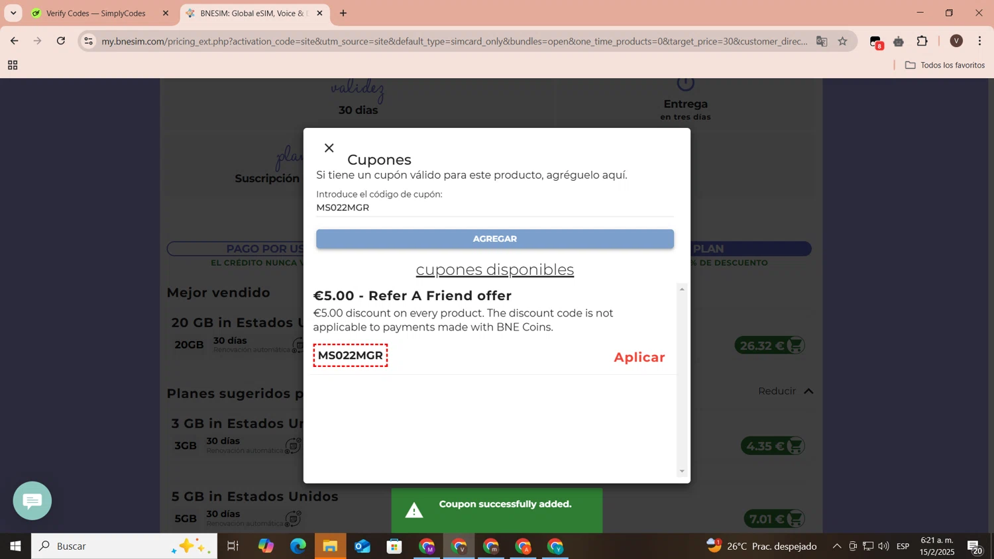Click the site information icon in address bar
Screen dimensions: 994x559
click(89, 41)
